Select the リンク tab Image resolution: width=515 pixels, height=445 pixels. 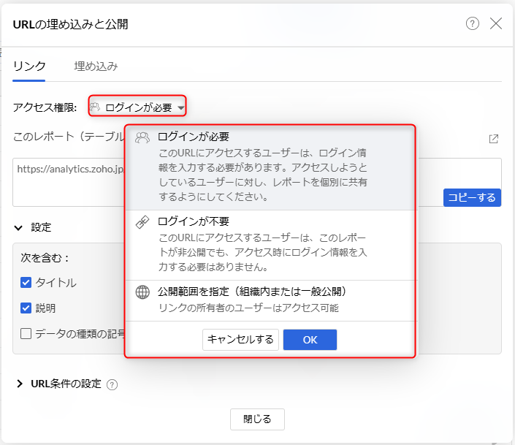[x=29, y=66]
